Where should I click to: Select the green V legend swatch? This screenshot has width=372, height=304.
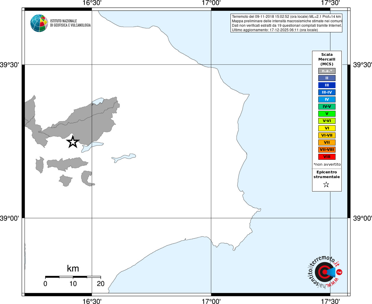pos(327,114)
